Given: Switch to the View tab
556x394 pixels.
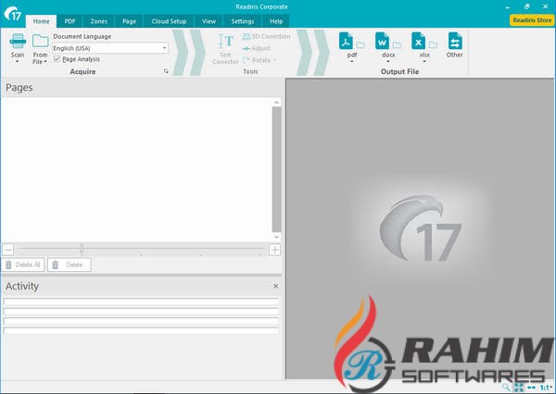Looking at the screenshot, I should click(208, 21).
